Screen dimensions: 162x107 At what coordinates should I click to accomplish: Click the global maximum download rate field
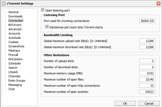[x=147, y=47]
